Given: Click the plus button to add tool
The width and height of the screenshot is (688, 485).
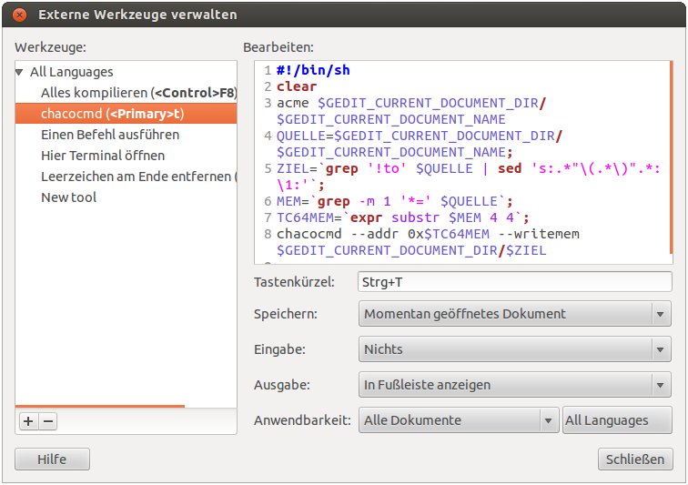Looking at the screenshot, I should pyautogui.click(x=27, y=421).
